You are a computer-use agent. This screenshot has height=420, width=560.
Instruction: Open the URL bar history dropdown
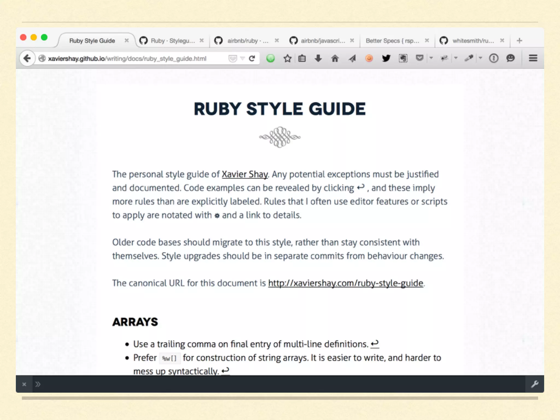[242, 58]
